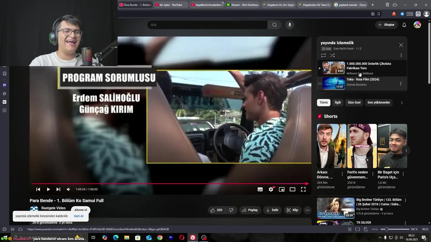Image resolution: width=431 pixels, height=242 pixels.
Task: Open Premiere Pro from taskbar
Action: pyautogui.click(x=171, y=238)
